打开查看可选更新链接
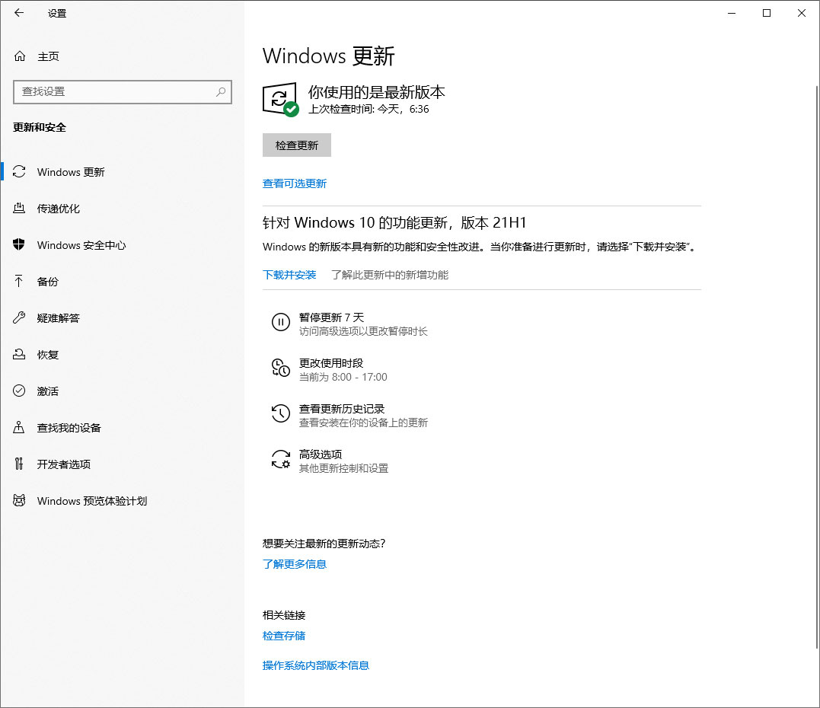820x708 pixels. [294, 183]
